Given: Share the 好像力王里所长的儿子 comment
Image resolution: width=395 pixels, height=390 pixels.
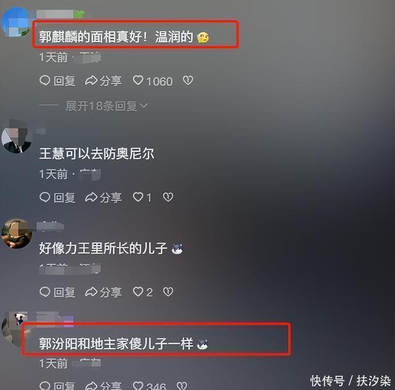Looking at the screenshot, I should (x=103, y=292).
